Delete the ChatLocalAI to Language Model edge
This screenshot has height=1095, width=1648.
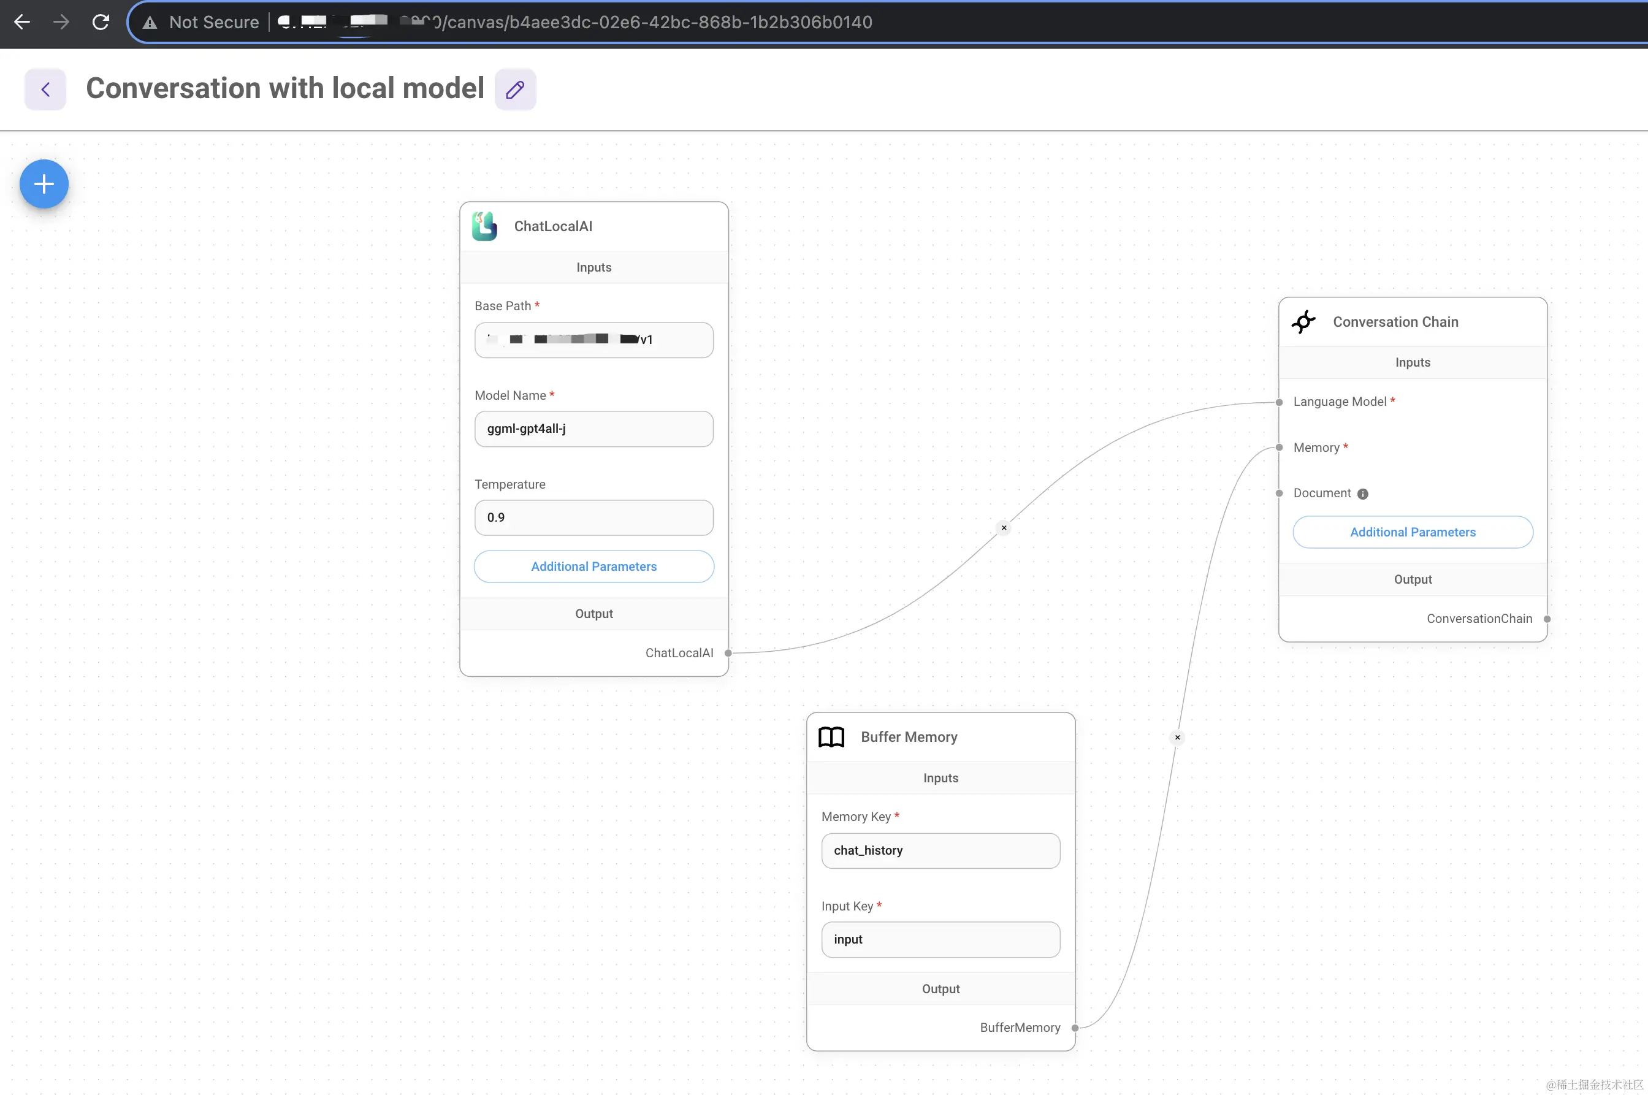pyautogui.click(x=1004, y=527)
